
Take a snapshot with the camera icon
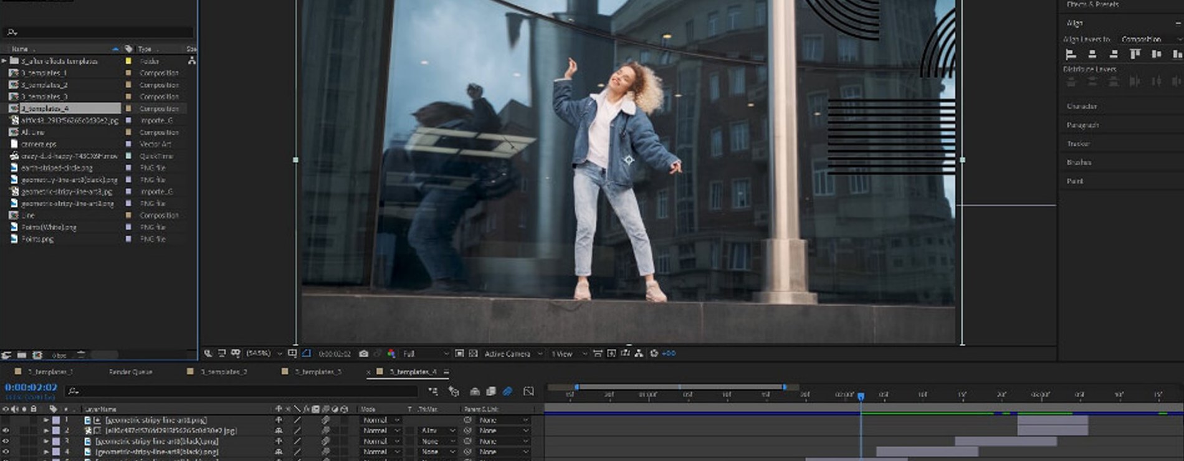pyautogui.click(x=364, y=353)
